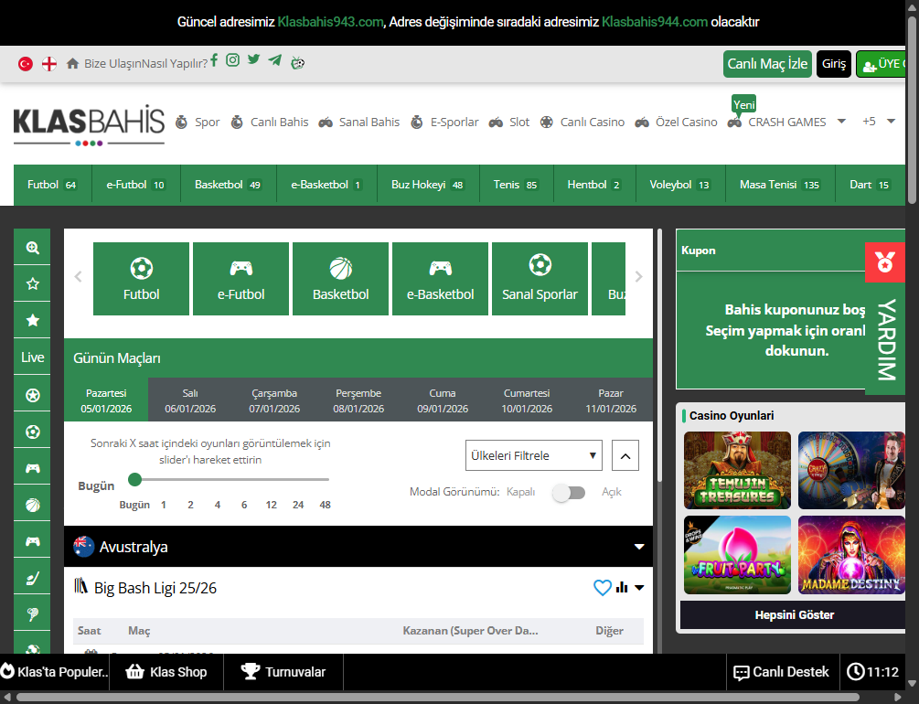Open the Twitter social icon
The height and width of the screenshot is (704, 919).
pos(253,59)
